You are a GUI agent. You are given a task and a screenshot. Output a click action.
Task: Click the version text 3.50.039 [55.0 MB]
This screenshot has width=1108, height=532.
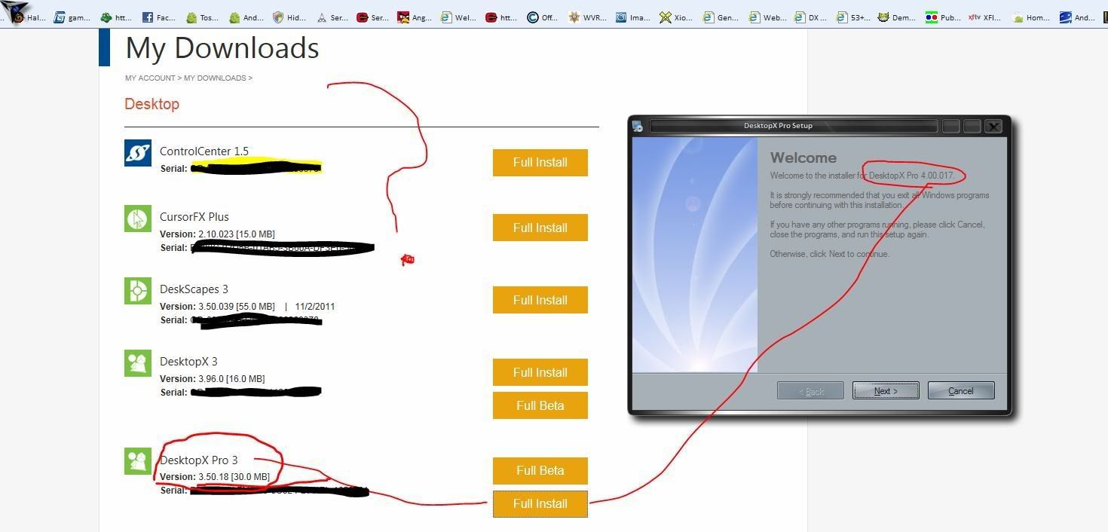[237, 307]
